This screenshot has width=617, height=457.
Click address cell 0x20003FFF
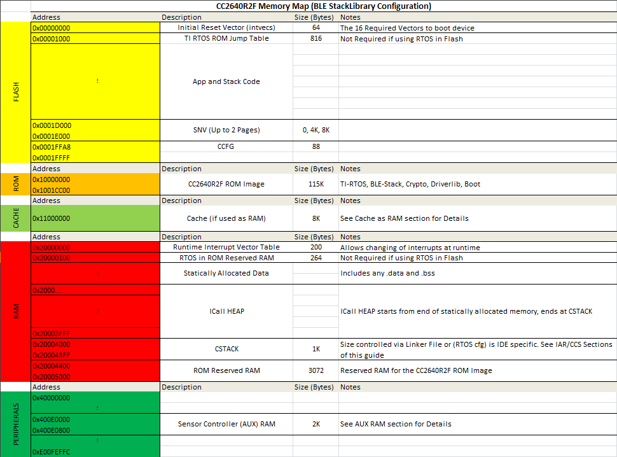[x=95, y=333]
